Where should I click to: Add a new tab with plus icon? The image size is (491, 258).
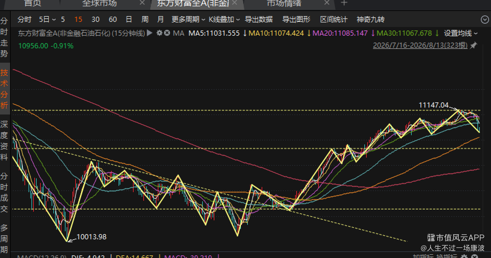[344, 3]
